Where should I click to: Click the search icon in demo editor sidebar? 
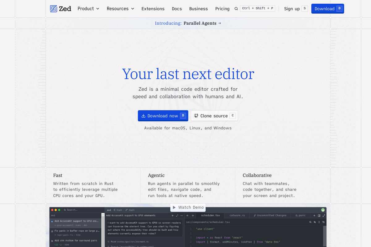pos(65,210)
